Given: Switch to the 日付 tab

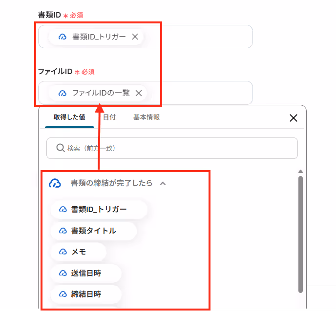Looking at the screenshot, I should coord(109,117).
